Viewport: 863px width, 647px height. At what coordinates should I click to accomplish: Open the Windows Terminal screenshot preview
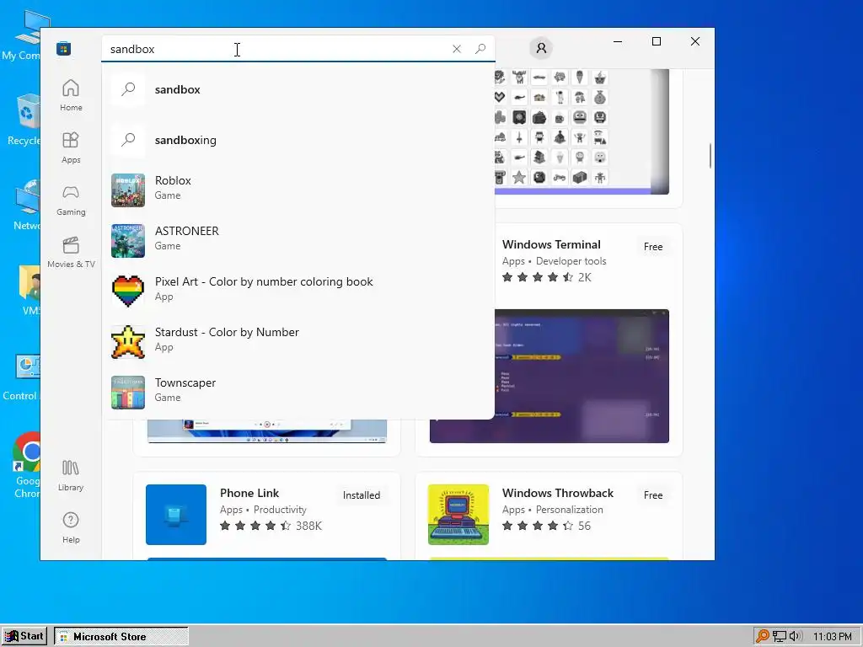pyautogui.click(x=582, y=376)
